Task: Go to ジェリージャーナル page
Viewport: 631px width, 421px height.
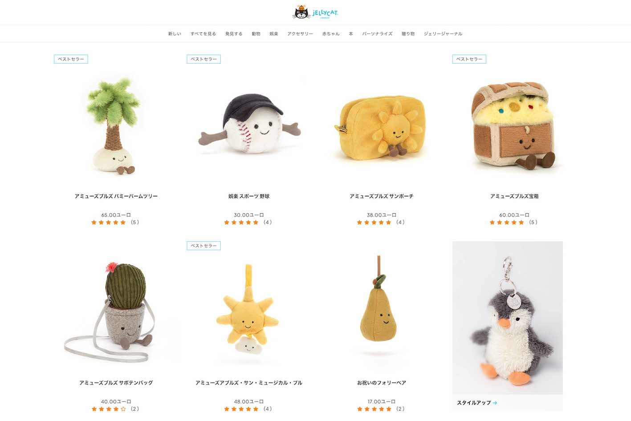Action: pos(443,34)
